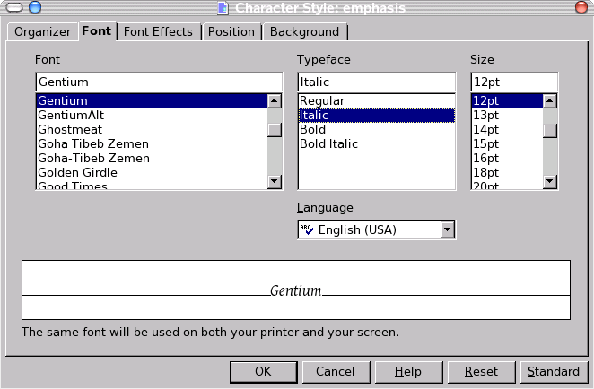
Task: Switch to the Font Effects tab
Action: [x=158, y=31]
